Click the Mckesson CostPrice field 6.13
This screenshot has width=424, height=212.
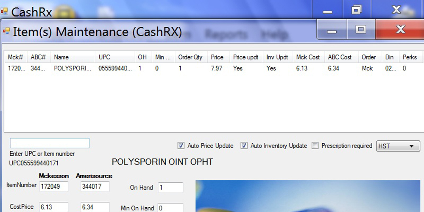54,207
